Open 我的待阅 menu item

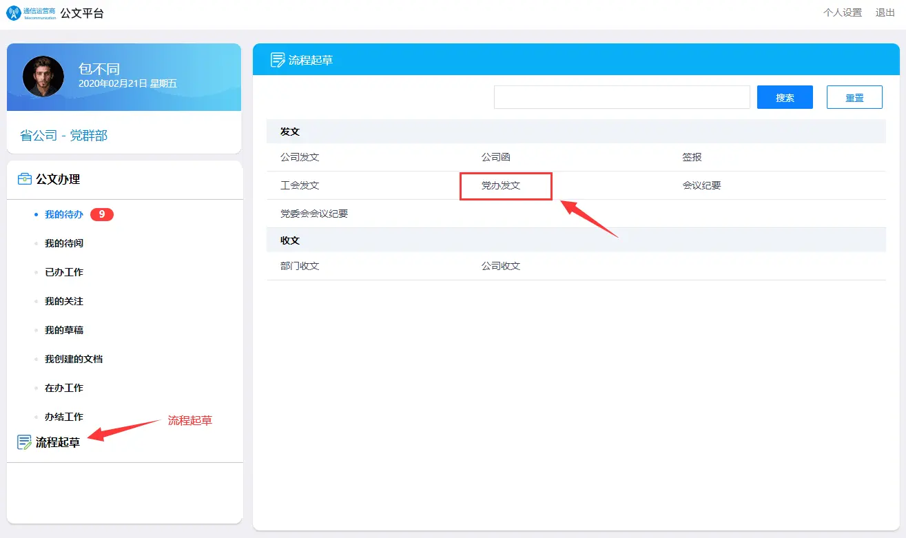(x=64, y=243)
